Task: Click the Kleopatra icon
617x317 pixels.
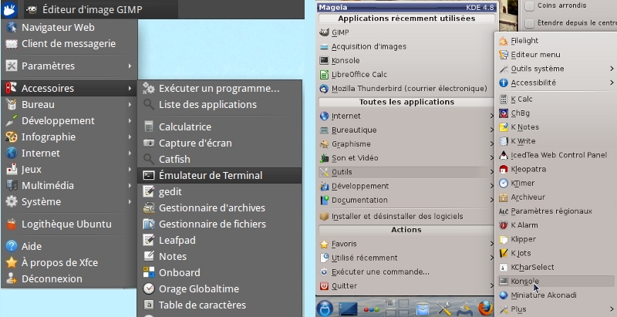Action: click(x=504, y=169)
